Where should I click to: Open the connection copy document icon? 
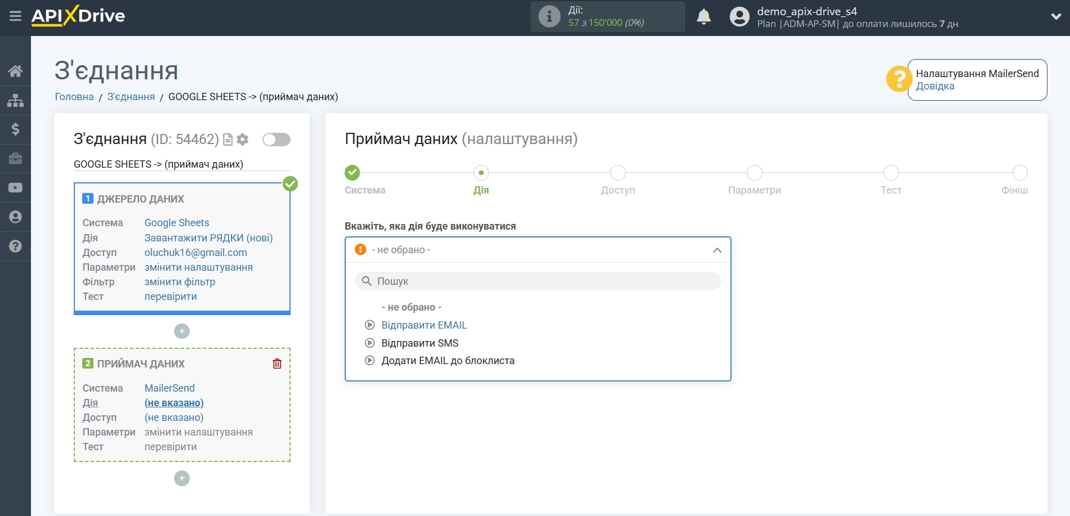(228, 140)
